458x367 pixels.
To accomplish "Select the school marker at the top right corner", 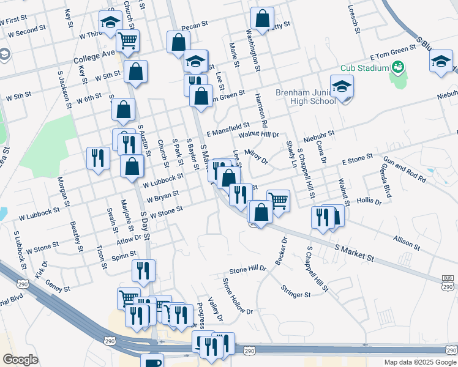I will click(x=441, y=62).
